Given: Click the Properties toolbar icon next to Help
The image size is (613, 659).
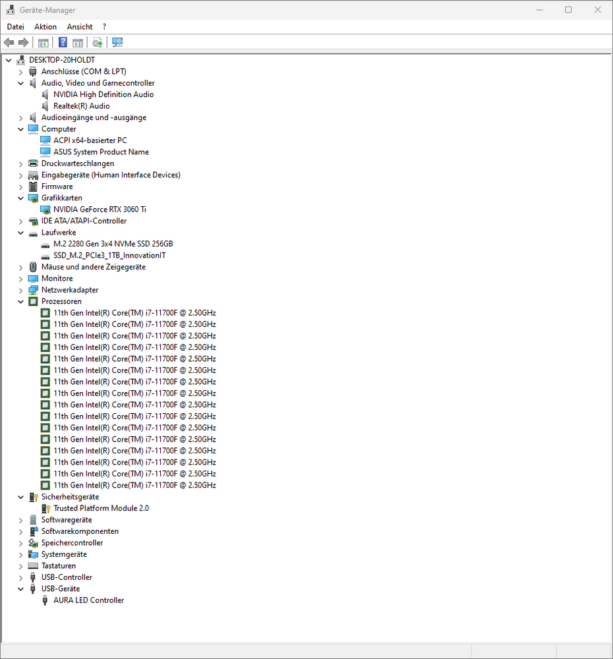Looking at the screenshot, I should [x=78, y=42].
